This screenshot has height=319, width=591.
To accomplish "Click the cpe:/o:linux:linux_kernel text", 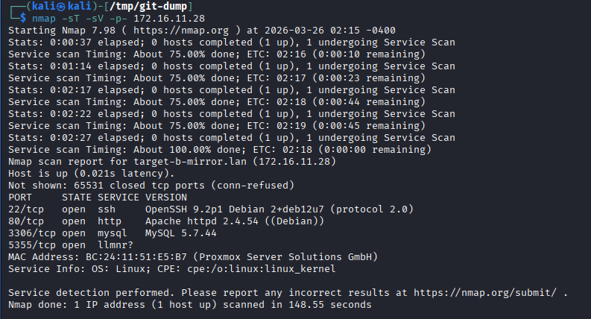I will click(x=259, y=269).
